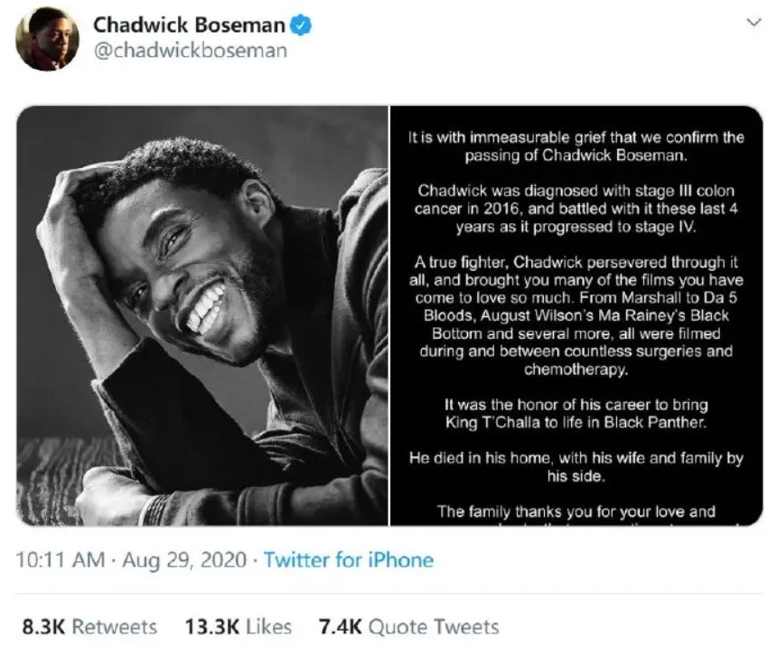Open the family statement image

[x=576, y=315]
